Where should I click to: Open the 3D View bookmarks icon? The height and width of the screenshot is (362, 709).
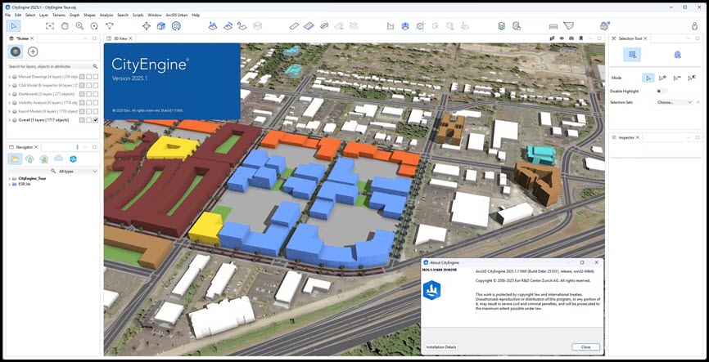pyautogui.click(x=581, y=38)
